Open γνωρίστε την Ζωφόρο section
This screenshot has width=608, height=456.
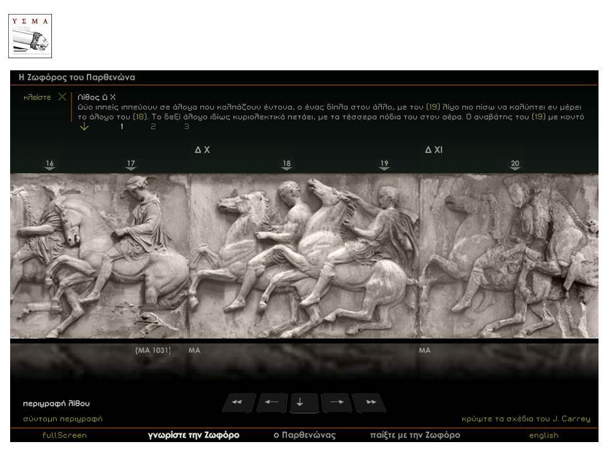click(x=194, y=435)
